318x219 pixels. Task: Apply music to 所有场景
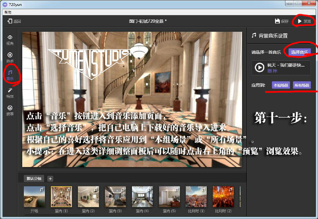pos(302,85)
